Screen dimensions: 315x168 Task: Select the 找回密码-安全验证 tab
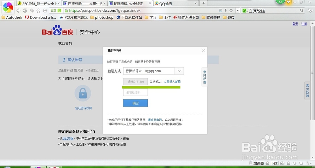131,3
